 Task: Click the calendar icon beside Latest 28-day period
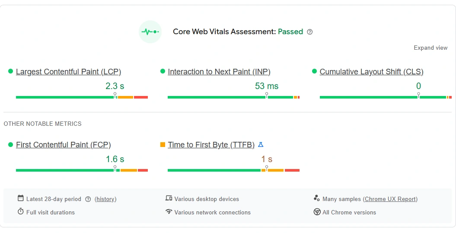pyautogui.click(x=20, y=198)
